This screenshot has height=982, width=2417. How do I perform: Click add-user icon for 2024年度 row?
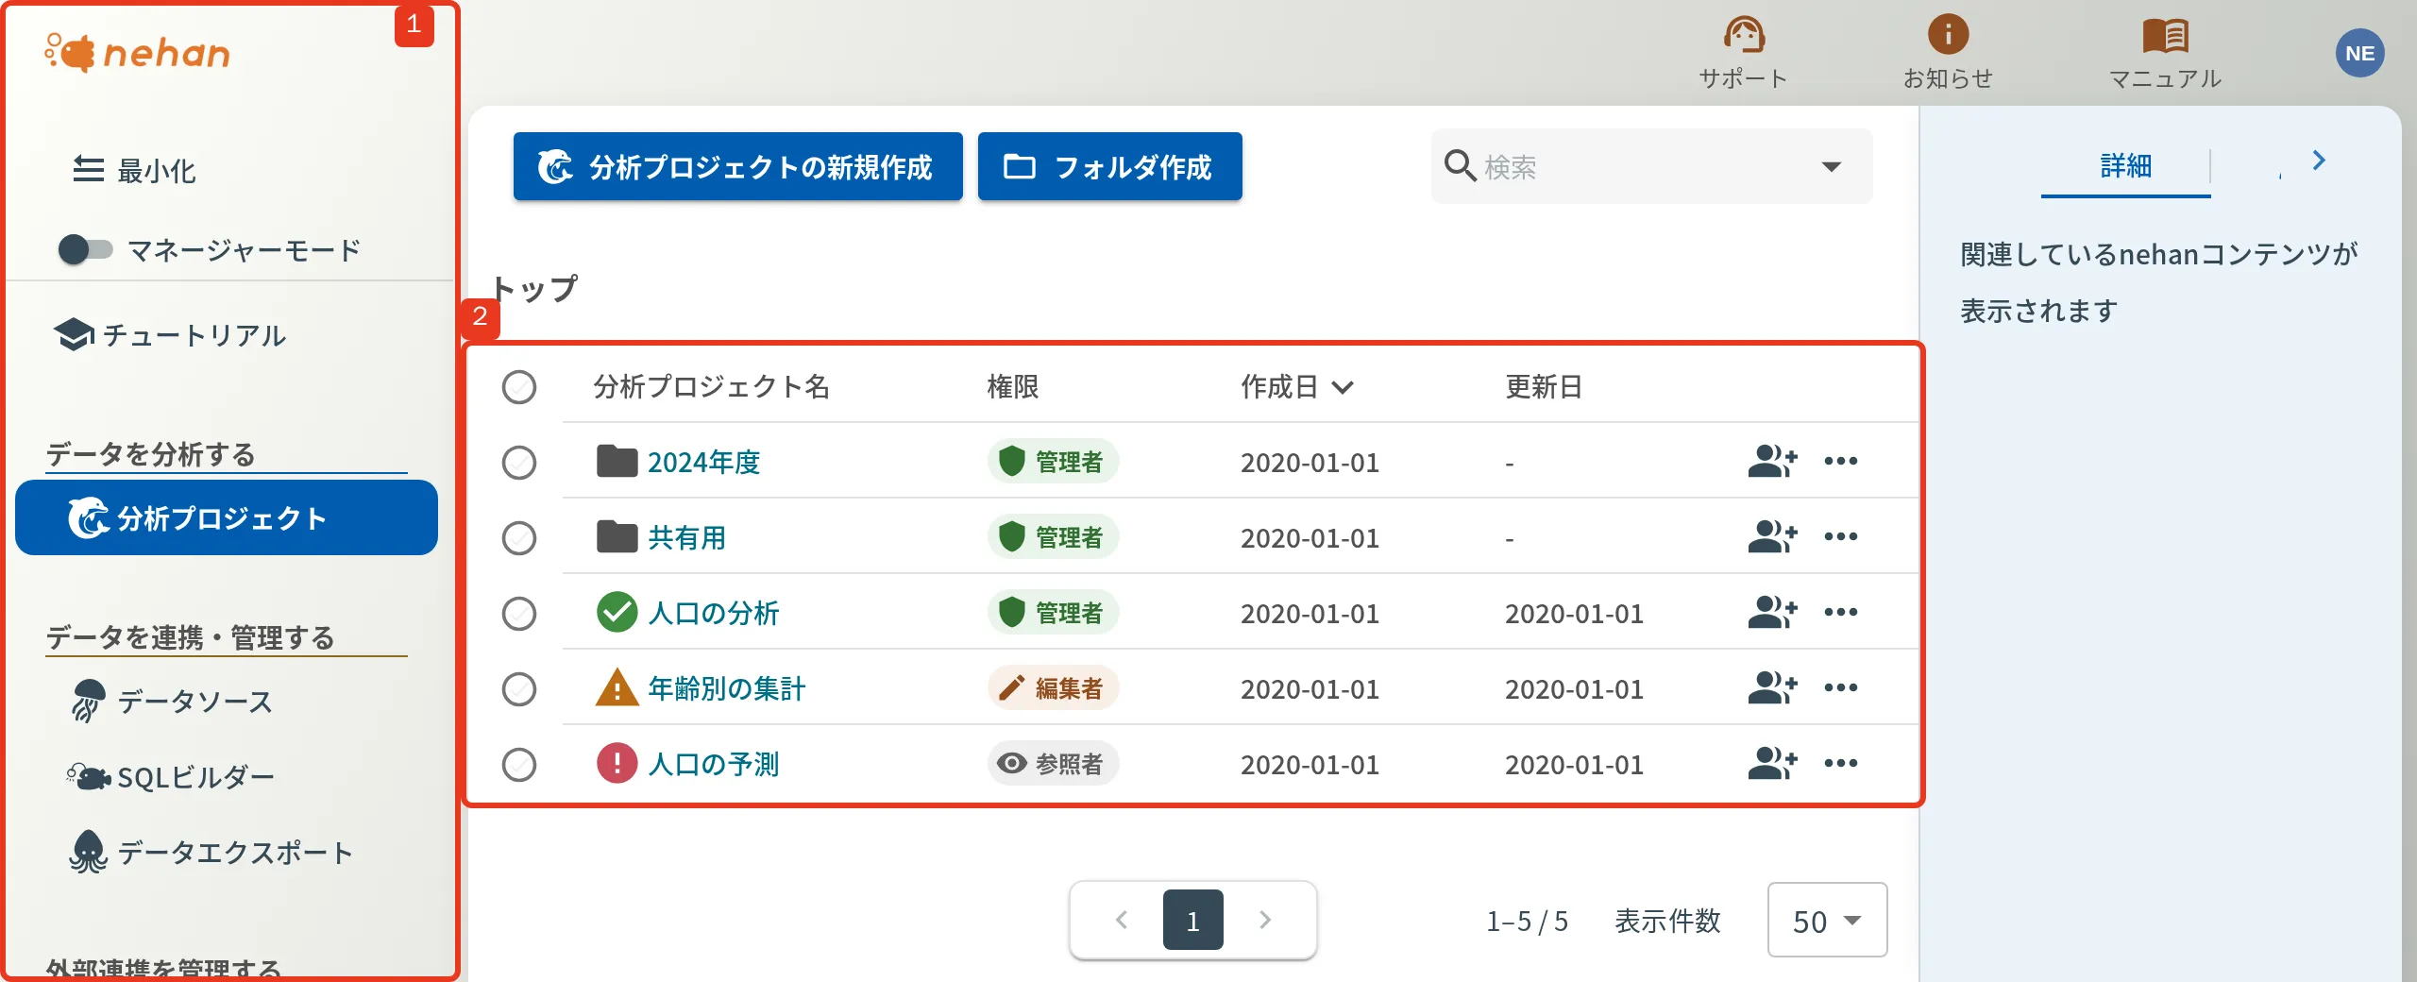[1772, 461]
